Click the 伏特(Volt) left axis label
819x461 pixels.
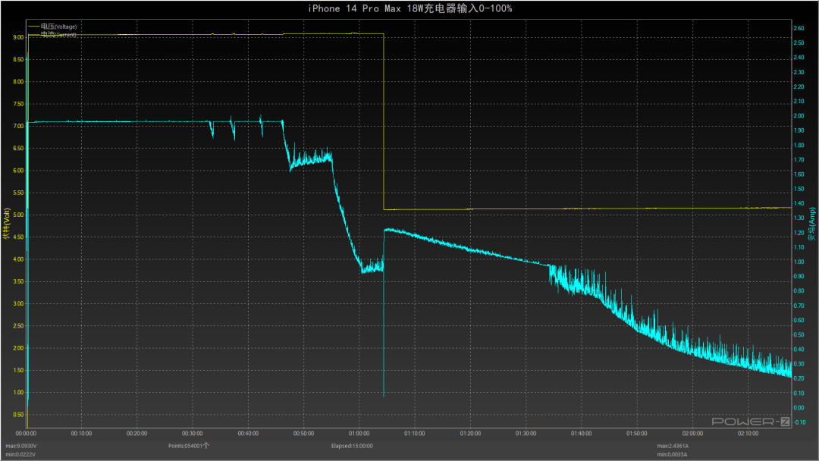tap(6, 224)
